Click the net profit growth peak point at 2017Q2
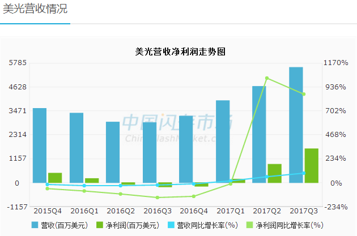 tap(267, 78)
